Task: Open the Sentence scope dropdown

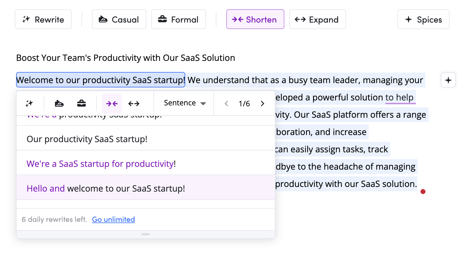Action: [x=185, y=103]
